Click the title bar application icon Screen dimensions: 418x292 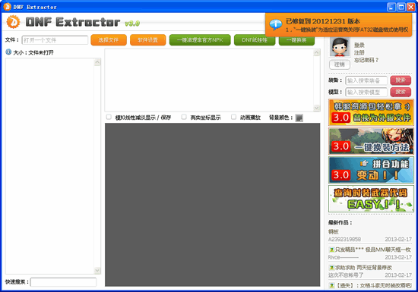[7, 7]
